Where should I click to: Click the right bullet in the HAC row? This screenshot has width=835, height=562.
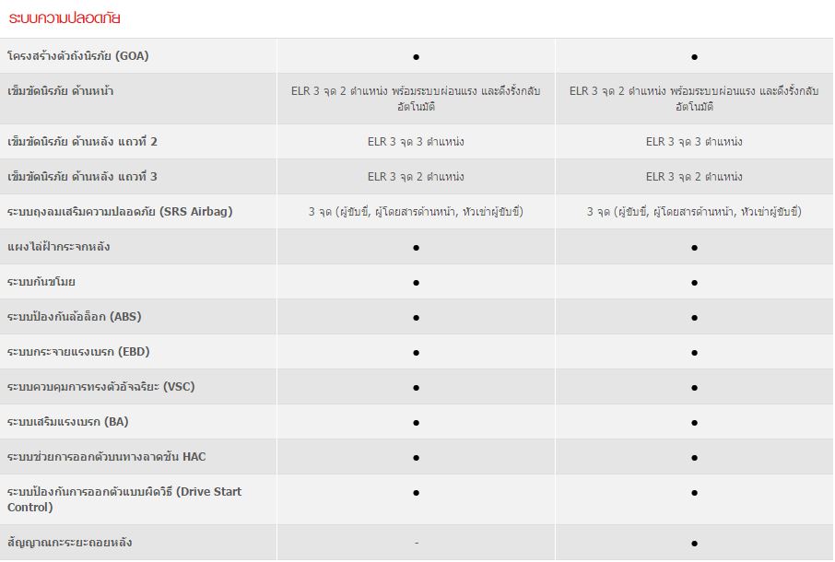(694, 457)
